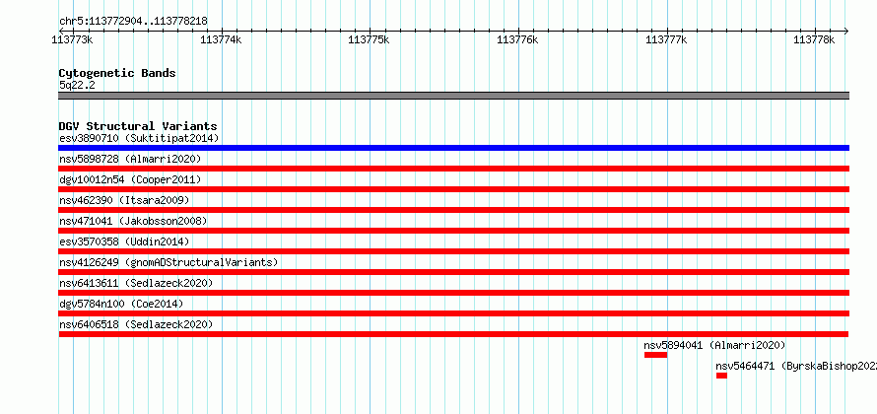Click the 113777k ruler mark
Viewport: 877px width, 414px height.
tap(666, 39)
